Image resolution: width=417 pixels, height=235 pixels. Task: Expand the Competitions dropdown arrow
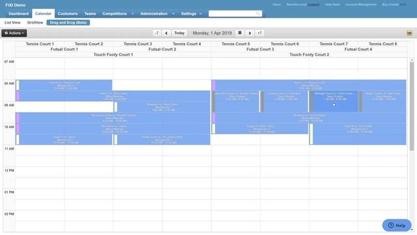coord(133,14)
